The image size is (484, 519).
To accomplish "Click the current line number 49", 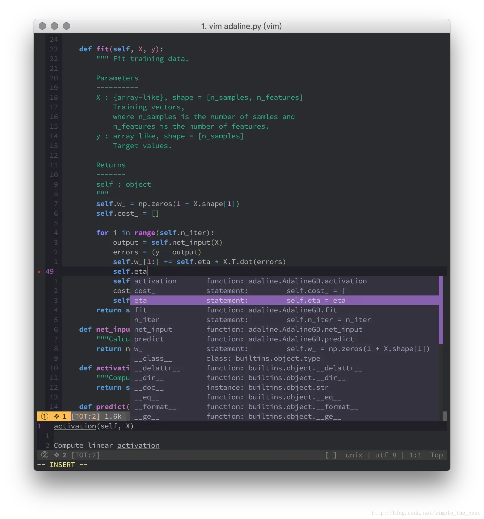I will coord(50,271).
